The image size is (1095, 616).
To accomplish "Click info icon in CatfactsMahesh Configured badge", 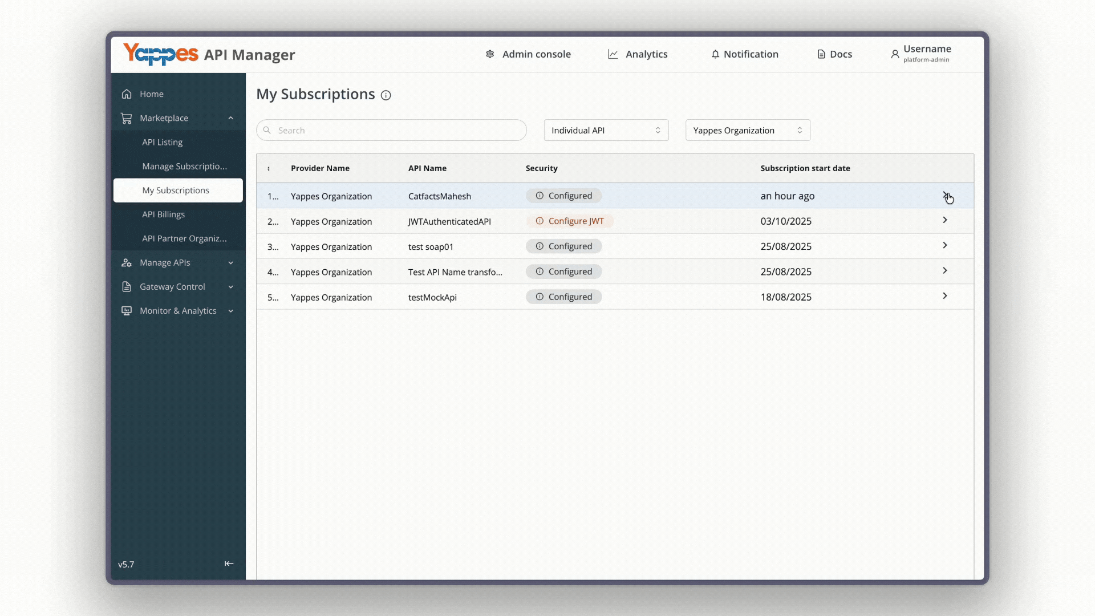I will 540,196.
